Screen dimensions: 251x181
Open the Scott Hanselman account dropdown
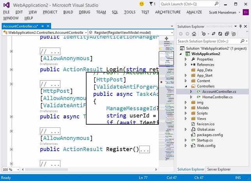coord(239,12)
